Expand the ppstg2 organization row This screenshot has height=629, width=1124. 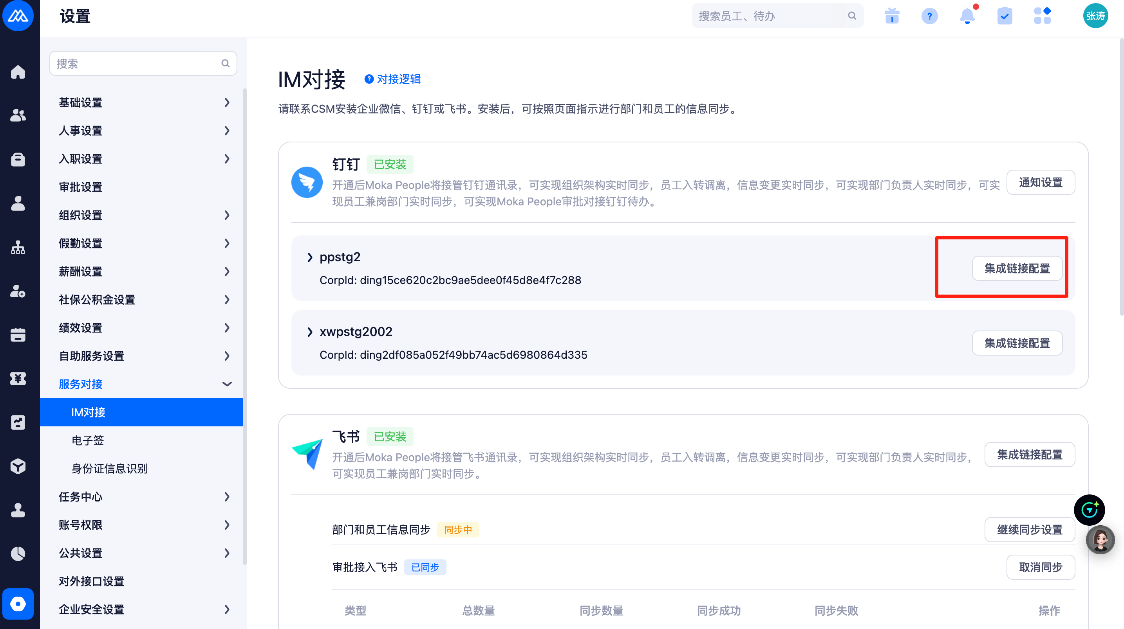point(310,257)
